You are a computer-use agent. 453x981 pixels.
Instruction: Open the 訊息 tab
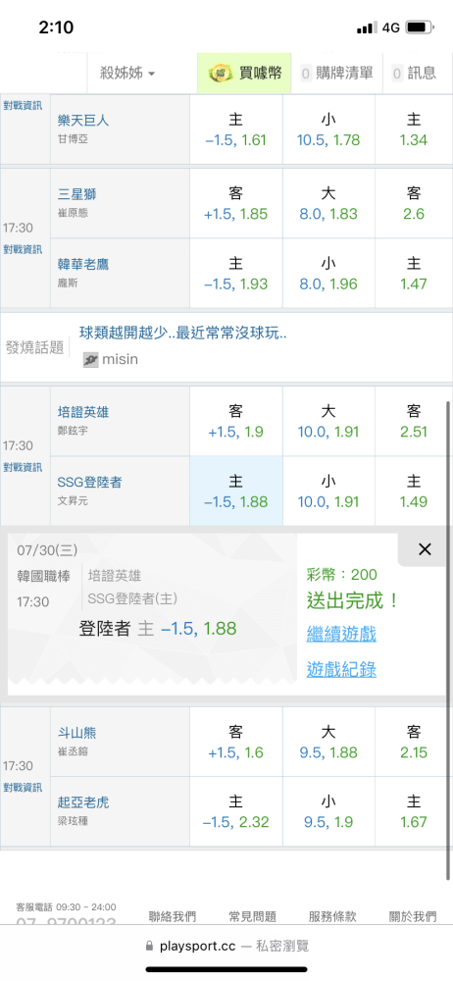(x=414, y=74)
